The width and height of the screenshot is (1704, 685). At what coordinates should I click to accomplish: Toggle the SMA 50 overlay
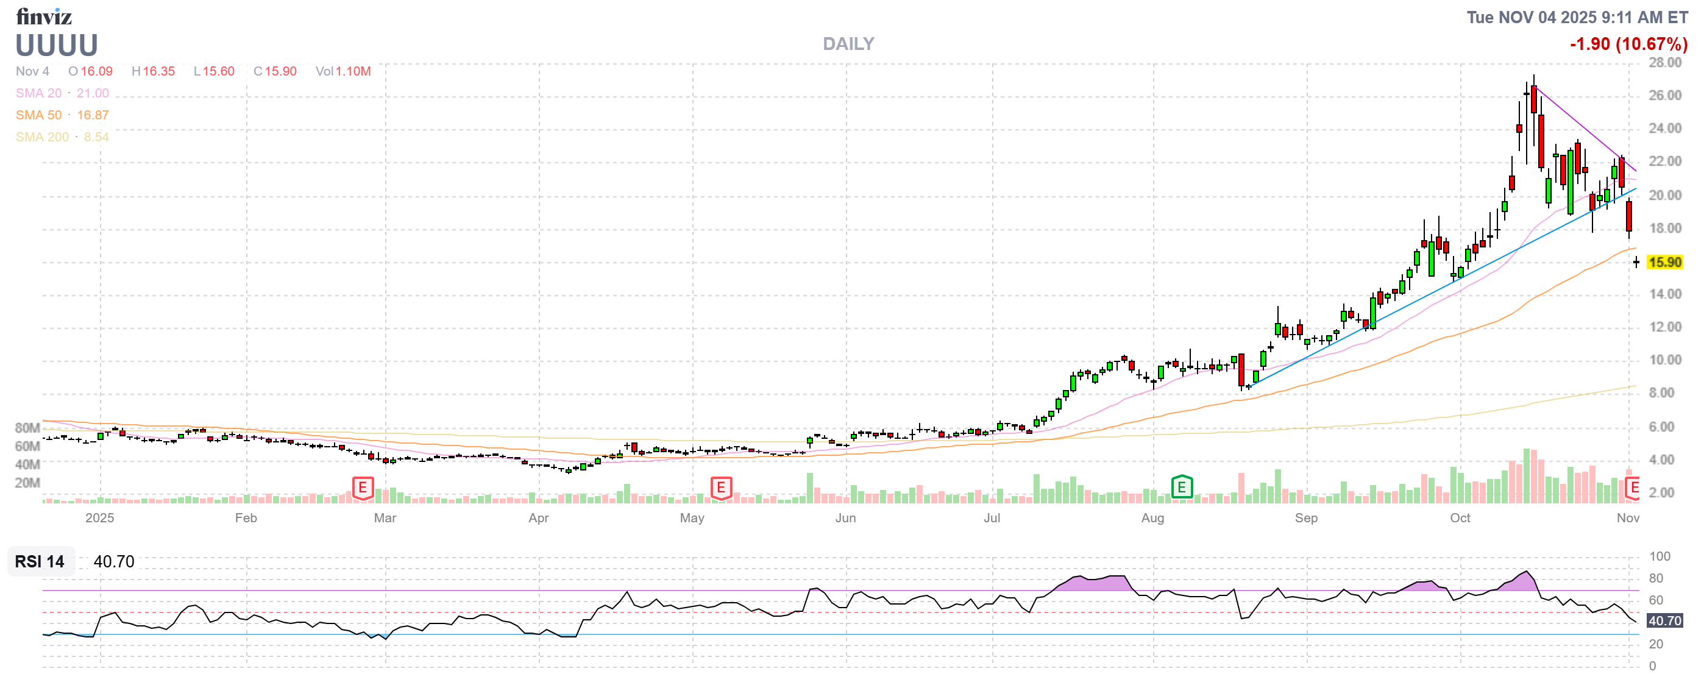tap(61, 115)
